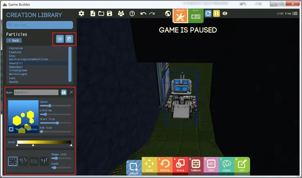
Task: Open the help question mark
Action: (132, 13)
